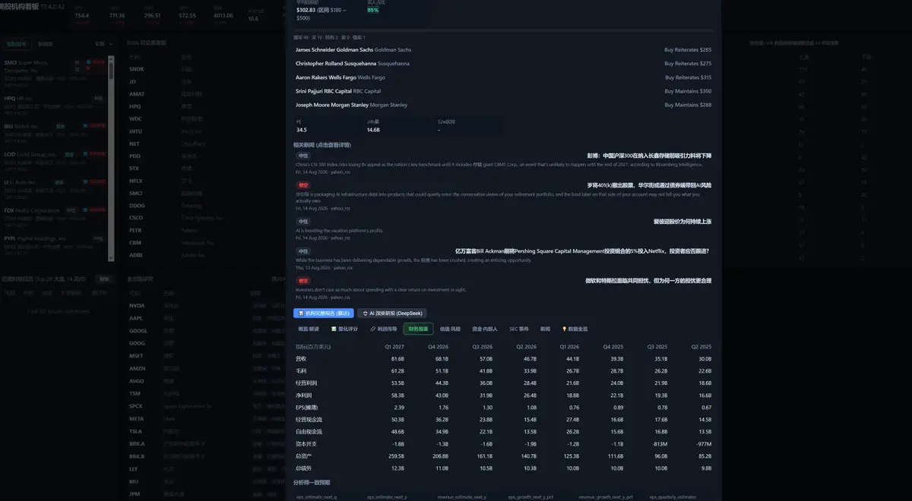Click the 81.6B revenue value for Q1 2027
912x501 pixels.
pos(397,358)
